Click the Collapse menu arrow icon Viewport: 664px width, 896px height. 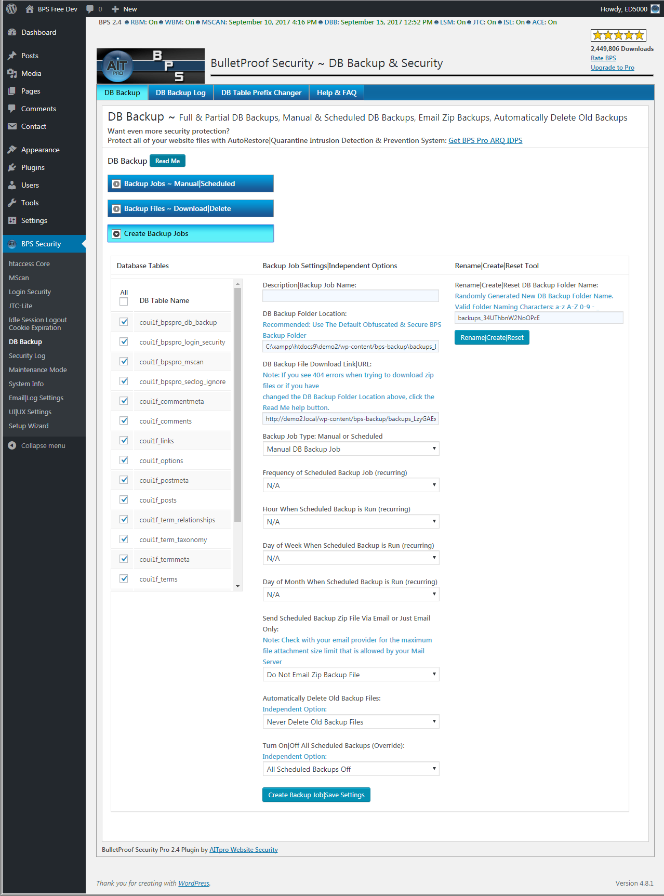click(x=12, y=445)
